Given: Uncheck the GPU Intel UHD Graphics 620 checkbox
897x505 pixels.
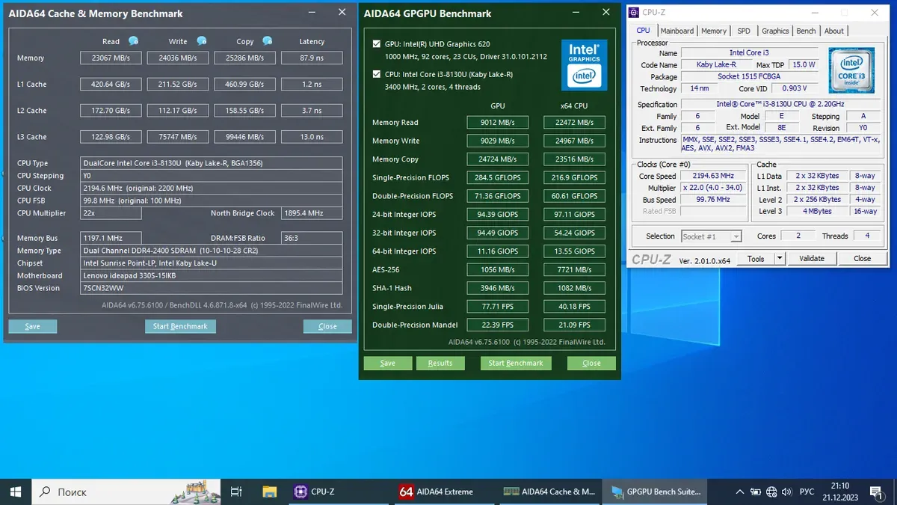Looking at the screenshot, I should point(376,45).
